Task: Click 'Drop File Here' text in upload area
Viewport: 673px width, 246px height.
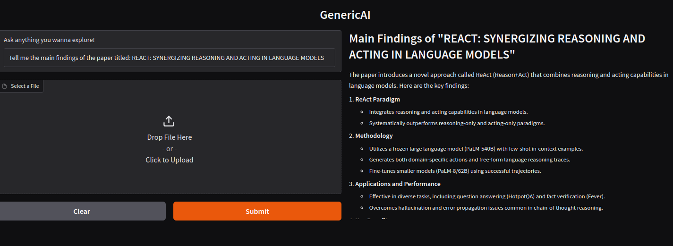Action: coord(169,137)
